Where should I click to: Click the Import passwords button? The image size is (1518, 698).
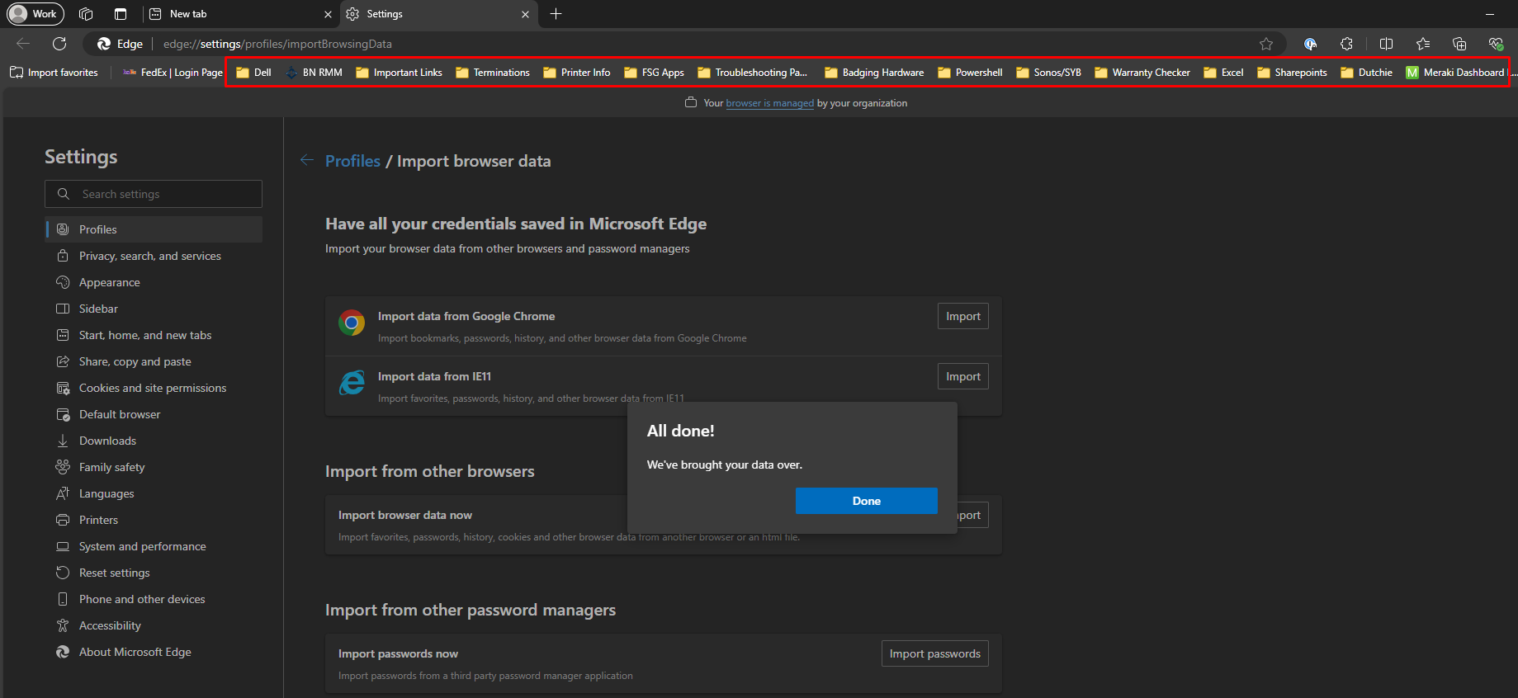[x=934, y=653]
